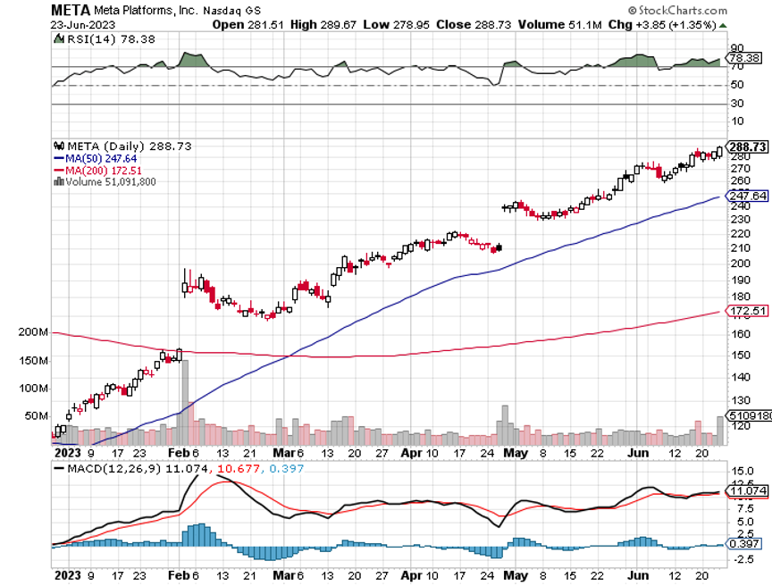
Task: Click the RSI(14) 78.38 legend label
Action: click(x=111, y=39)
